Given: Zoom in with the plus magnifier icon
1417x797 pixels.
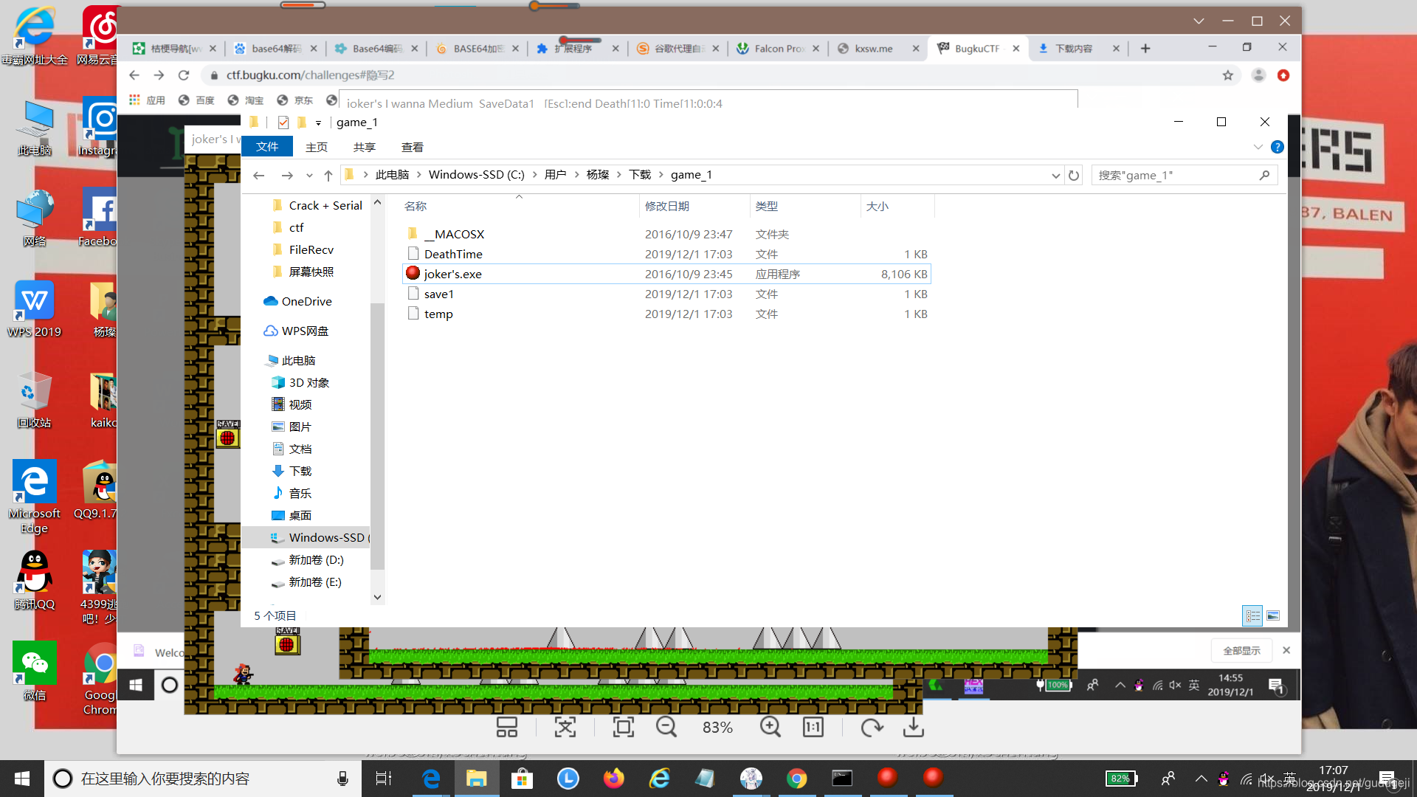Looking at the screenshot, I should 770,728.
